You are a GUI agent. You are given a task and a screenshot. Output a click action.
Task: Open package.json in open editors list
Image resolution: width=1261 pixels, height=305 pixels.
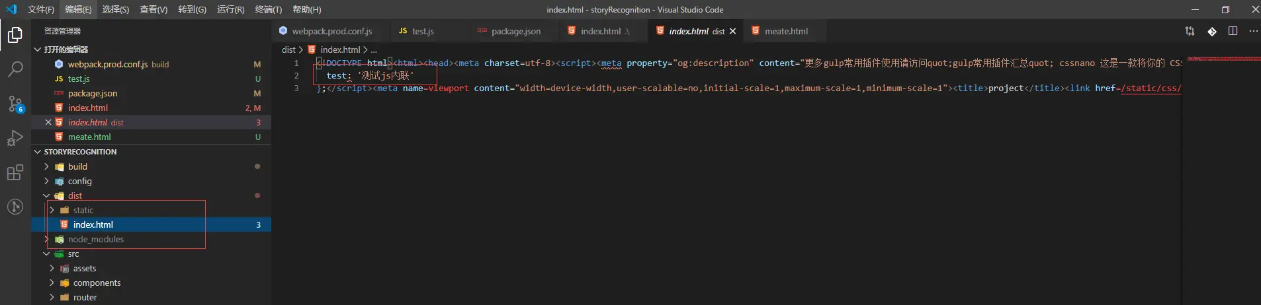click(x=151, y=93)
